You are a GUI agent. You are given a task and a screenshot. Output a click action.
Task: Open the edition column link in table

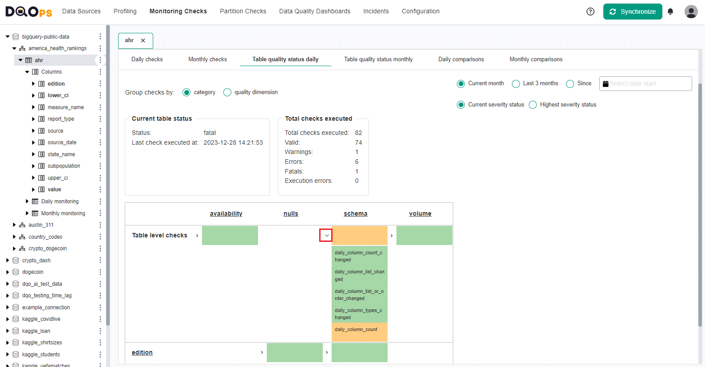(x=142, y=352)
